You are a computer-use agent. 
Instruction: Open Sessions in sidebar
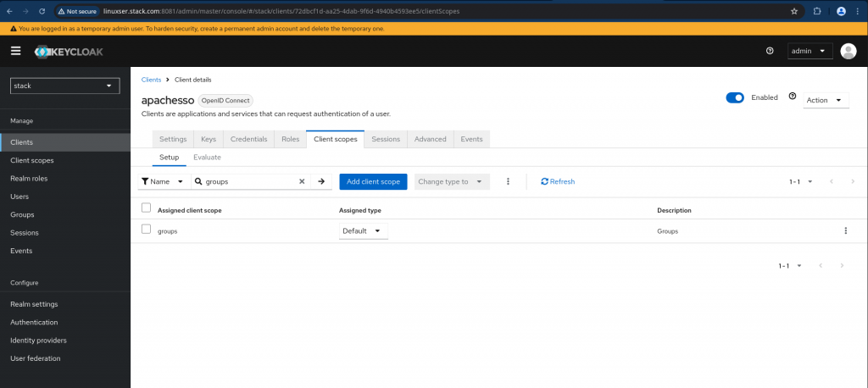(65, 232)
